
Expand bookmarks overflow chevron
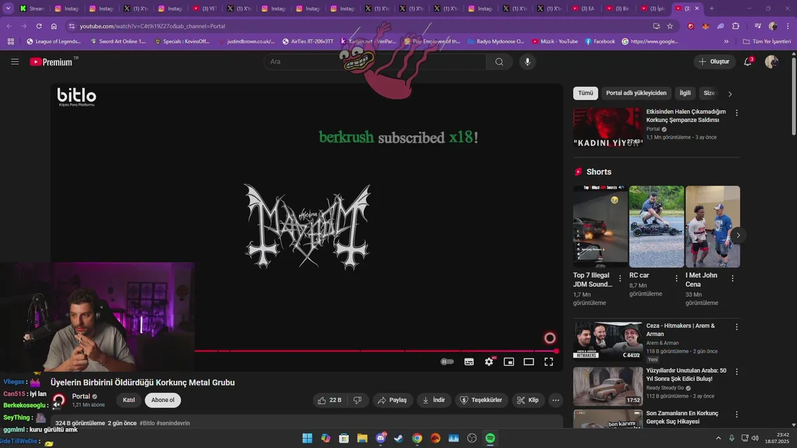click(726, 42)
